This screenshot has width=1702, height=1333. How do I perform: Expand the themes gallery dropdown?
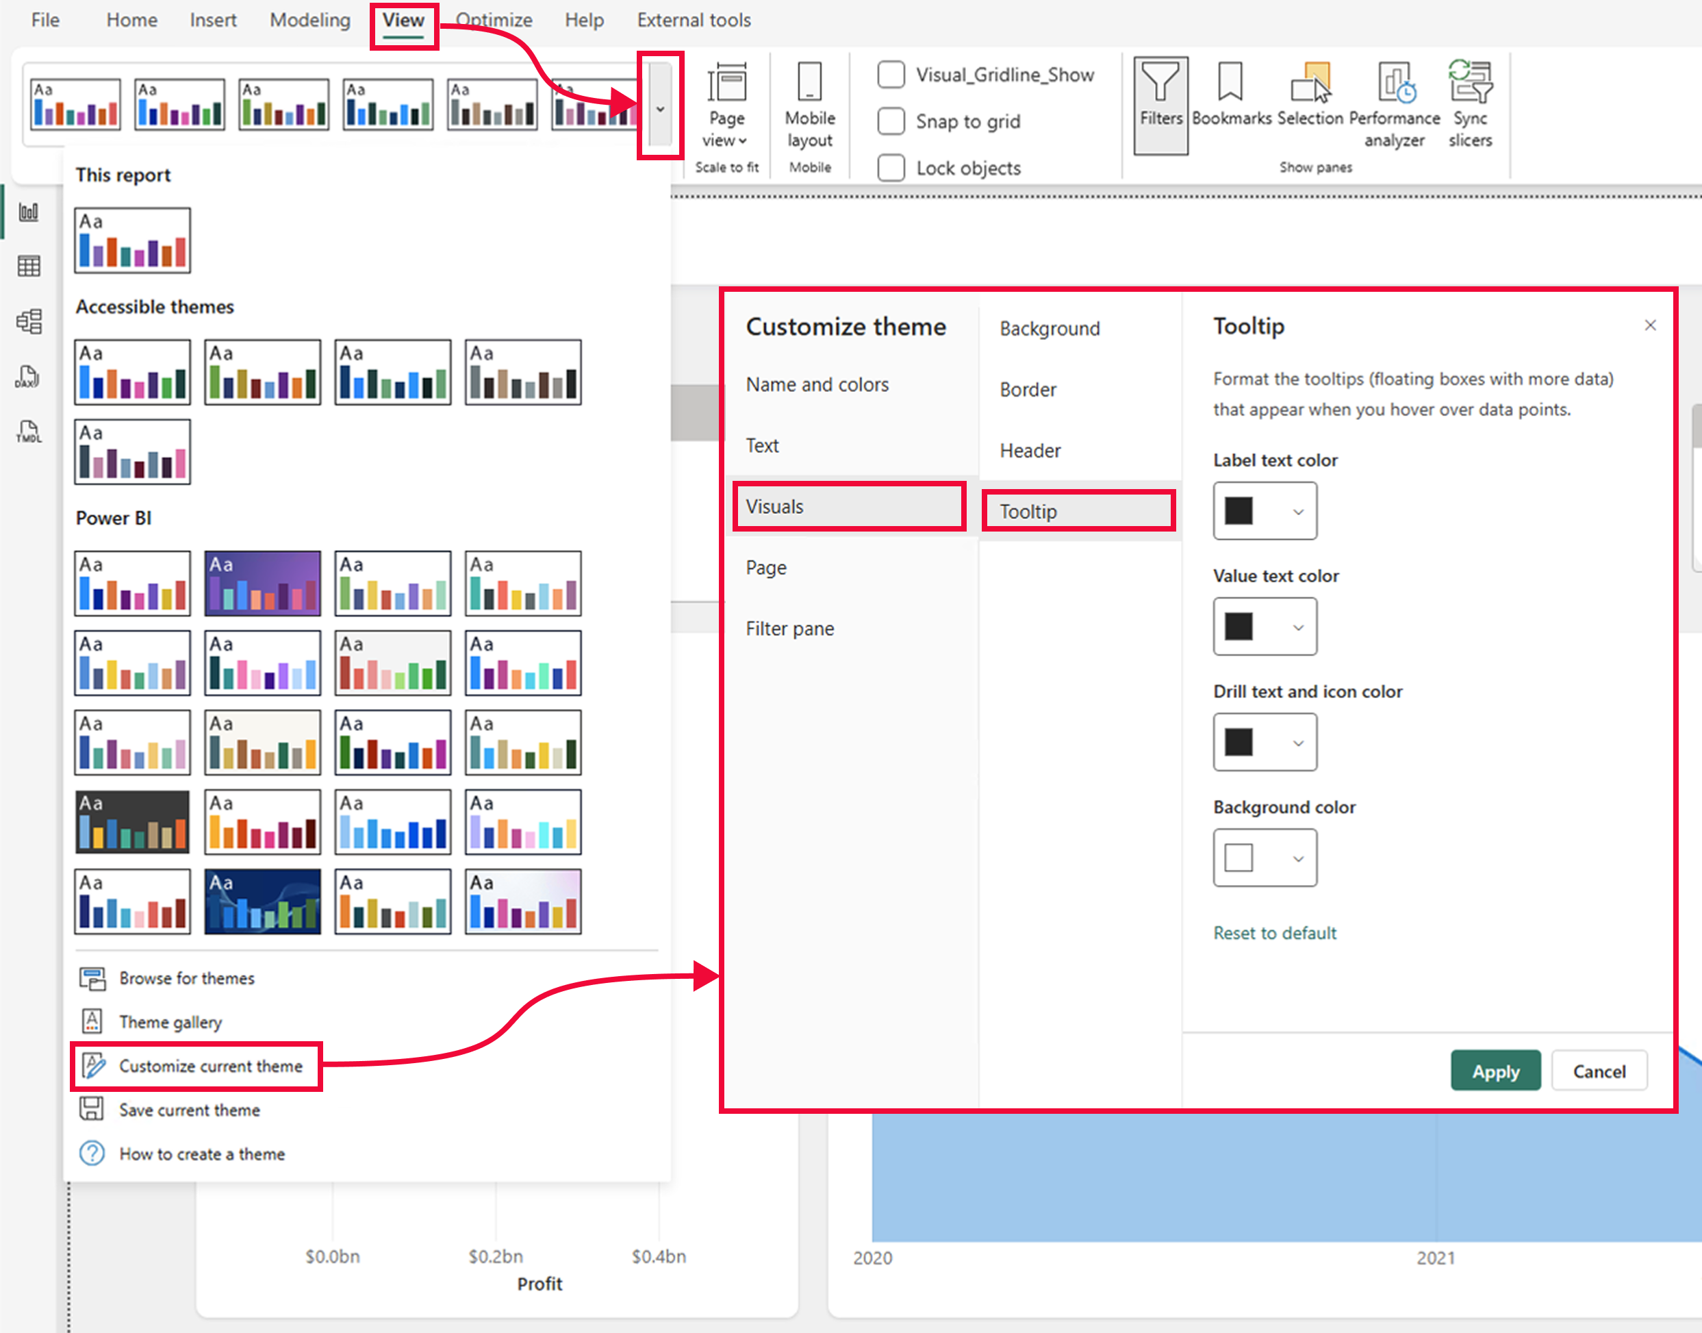click(x=659, y=108)
